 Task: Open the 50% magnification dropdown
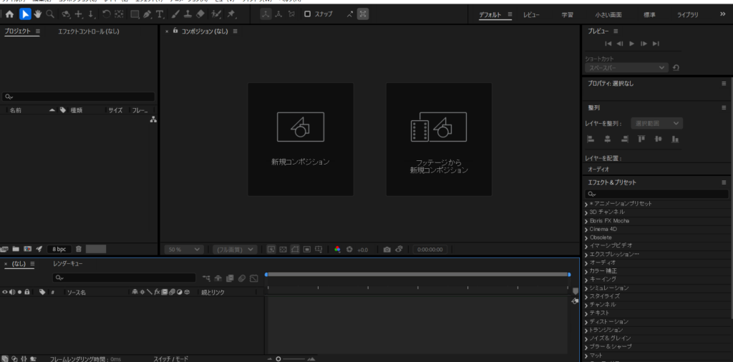point(184,250)
